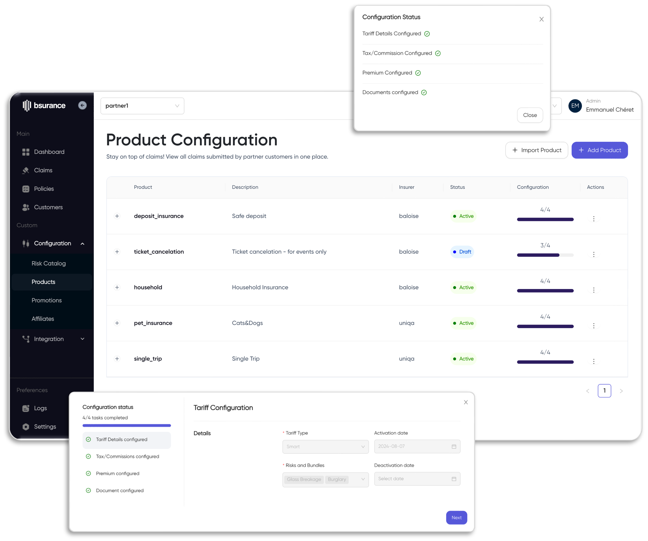This screenshot has height=541, width=648.
Task: Click the household configuration progress bar
Action: coord(545,291)
